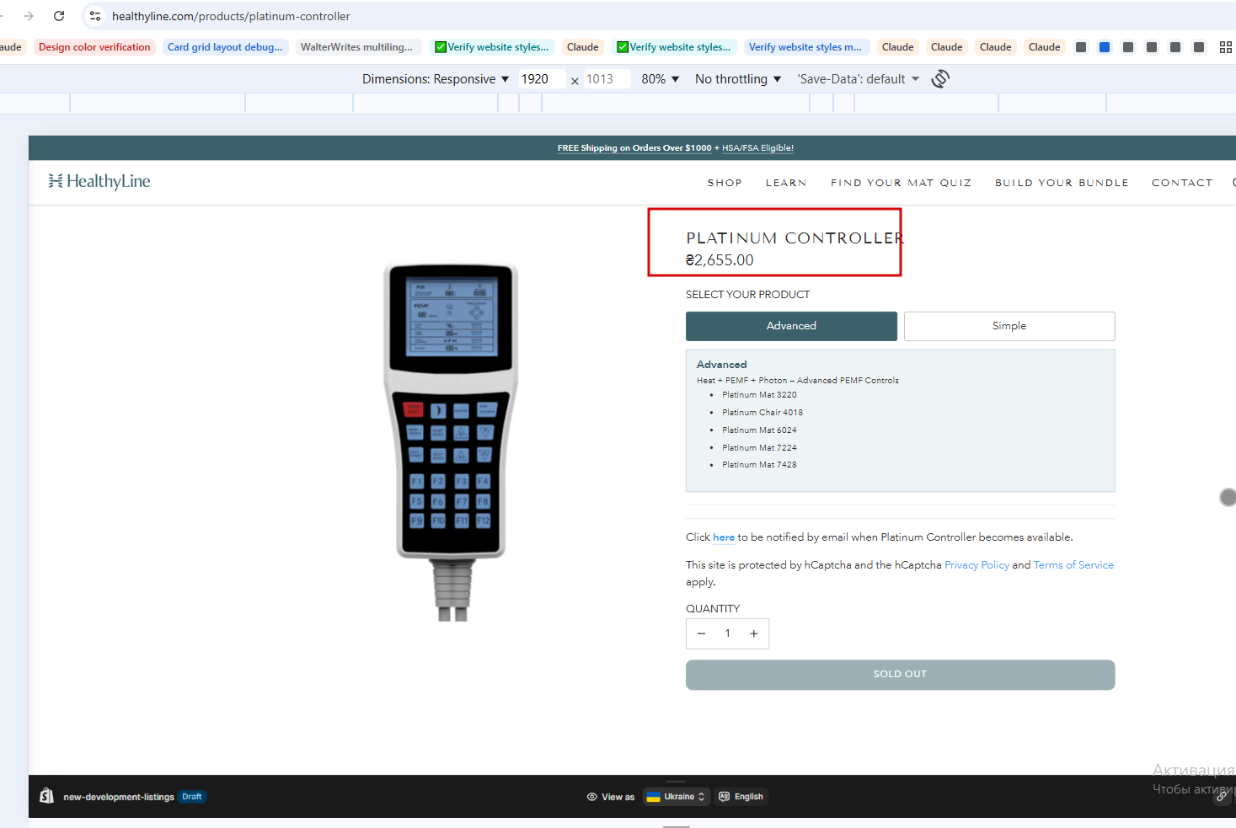Open the Dimensions: Responsive dropdown
Viewport: 1236px width, 828px height.
pos(436,79)
